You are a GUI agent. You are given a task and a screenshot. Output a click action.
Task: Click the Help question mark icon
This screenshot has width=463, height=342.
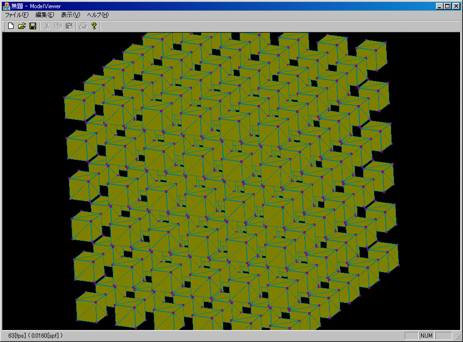(94, 26)
